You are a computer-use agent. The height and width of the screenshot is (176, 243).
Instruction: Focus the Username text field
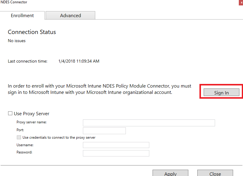point(116,145)
